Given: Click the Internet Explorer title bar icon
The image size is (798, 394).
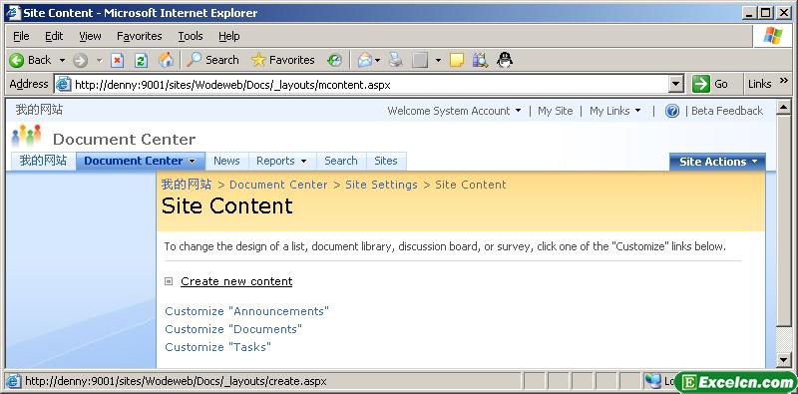Looking at the screenshot, I should [13, 13].
